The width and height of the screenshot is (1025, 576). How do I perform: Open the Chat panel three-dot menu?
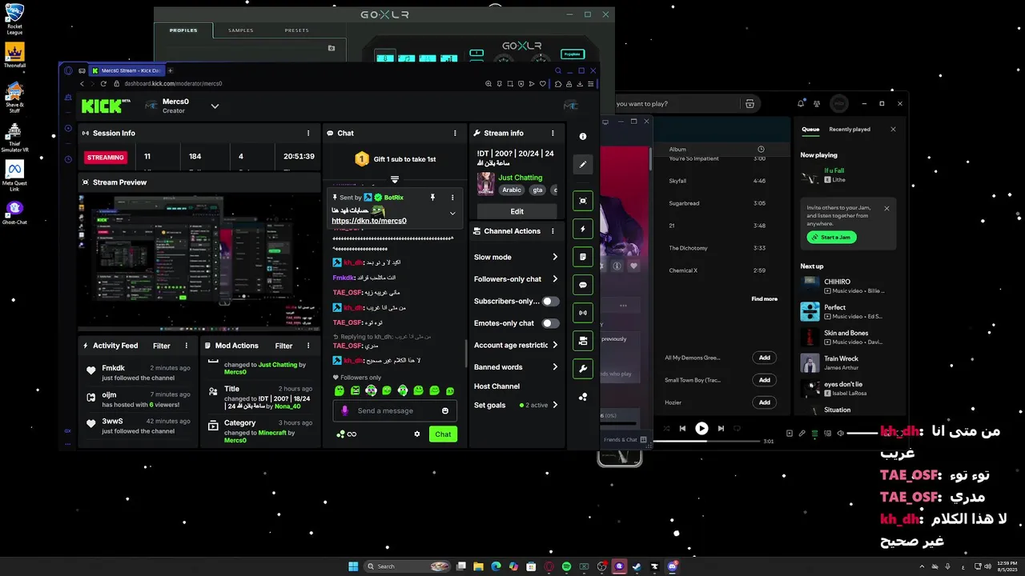pos(455,133)
